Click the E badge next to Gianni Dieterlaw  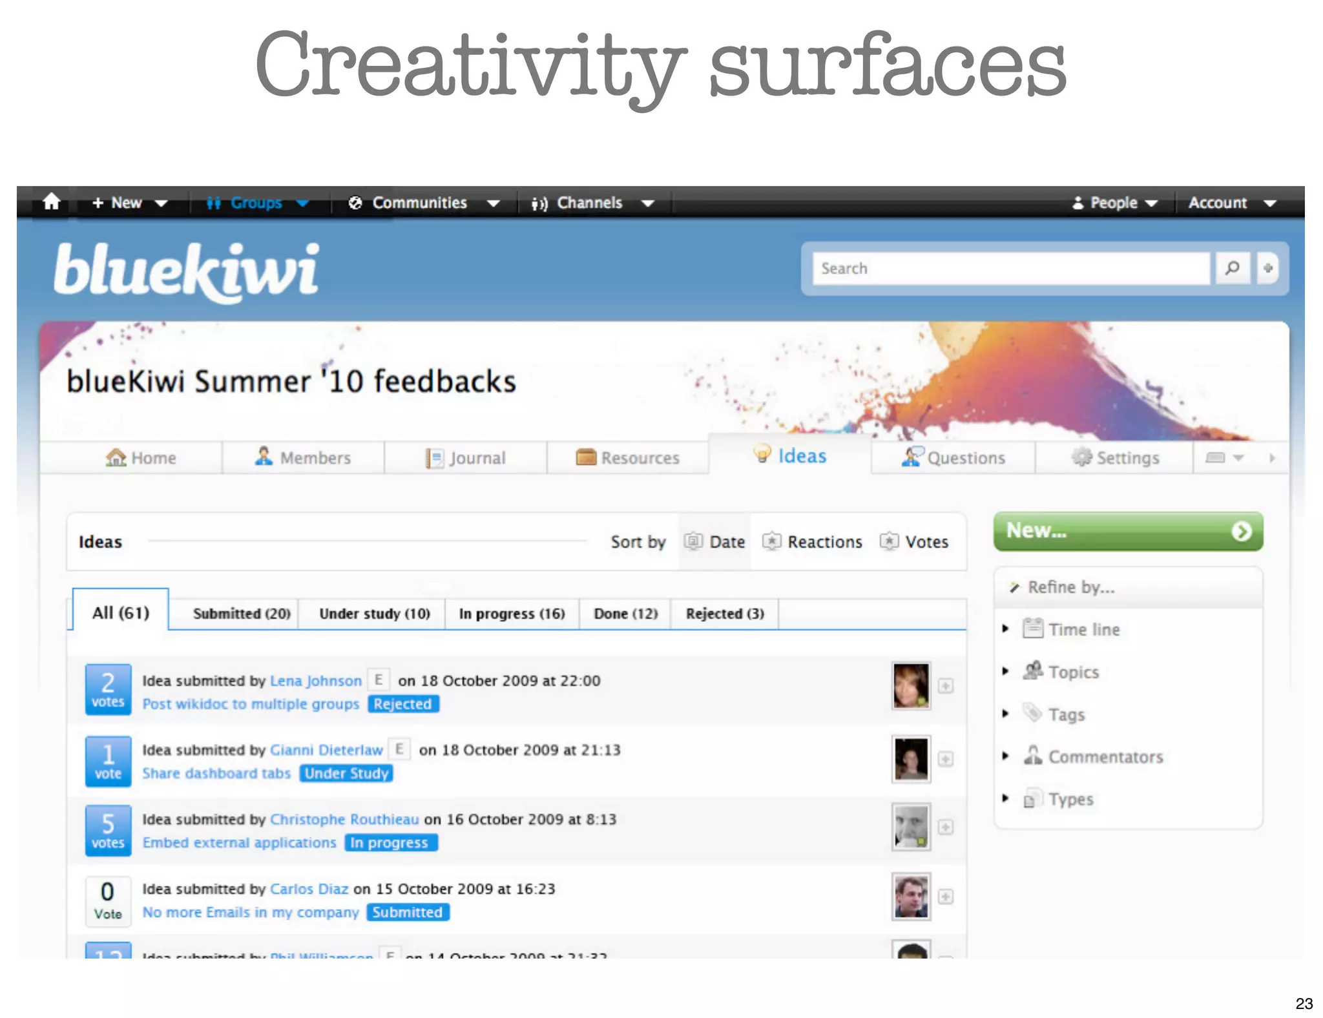pyautogui.click(x=399, y=749)
